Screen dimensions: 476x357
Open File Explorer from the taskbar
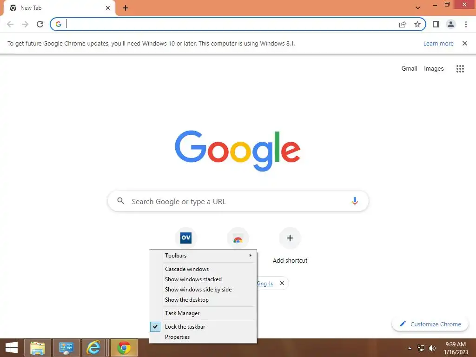[37, 348]
